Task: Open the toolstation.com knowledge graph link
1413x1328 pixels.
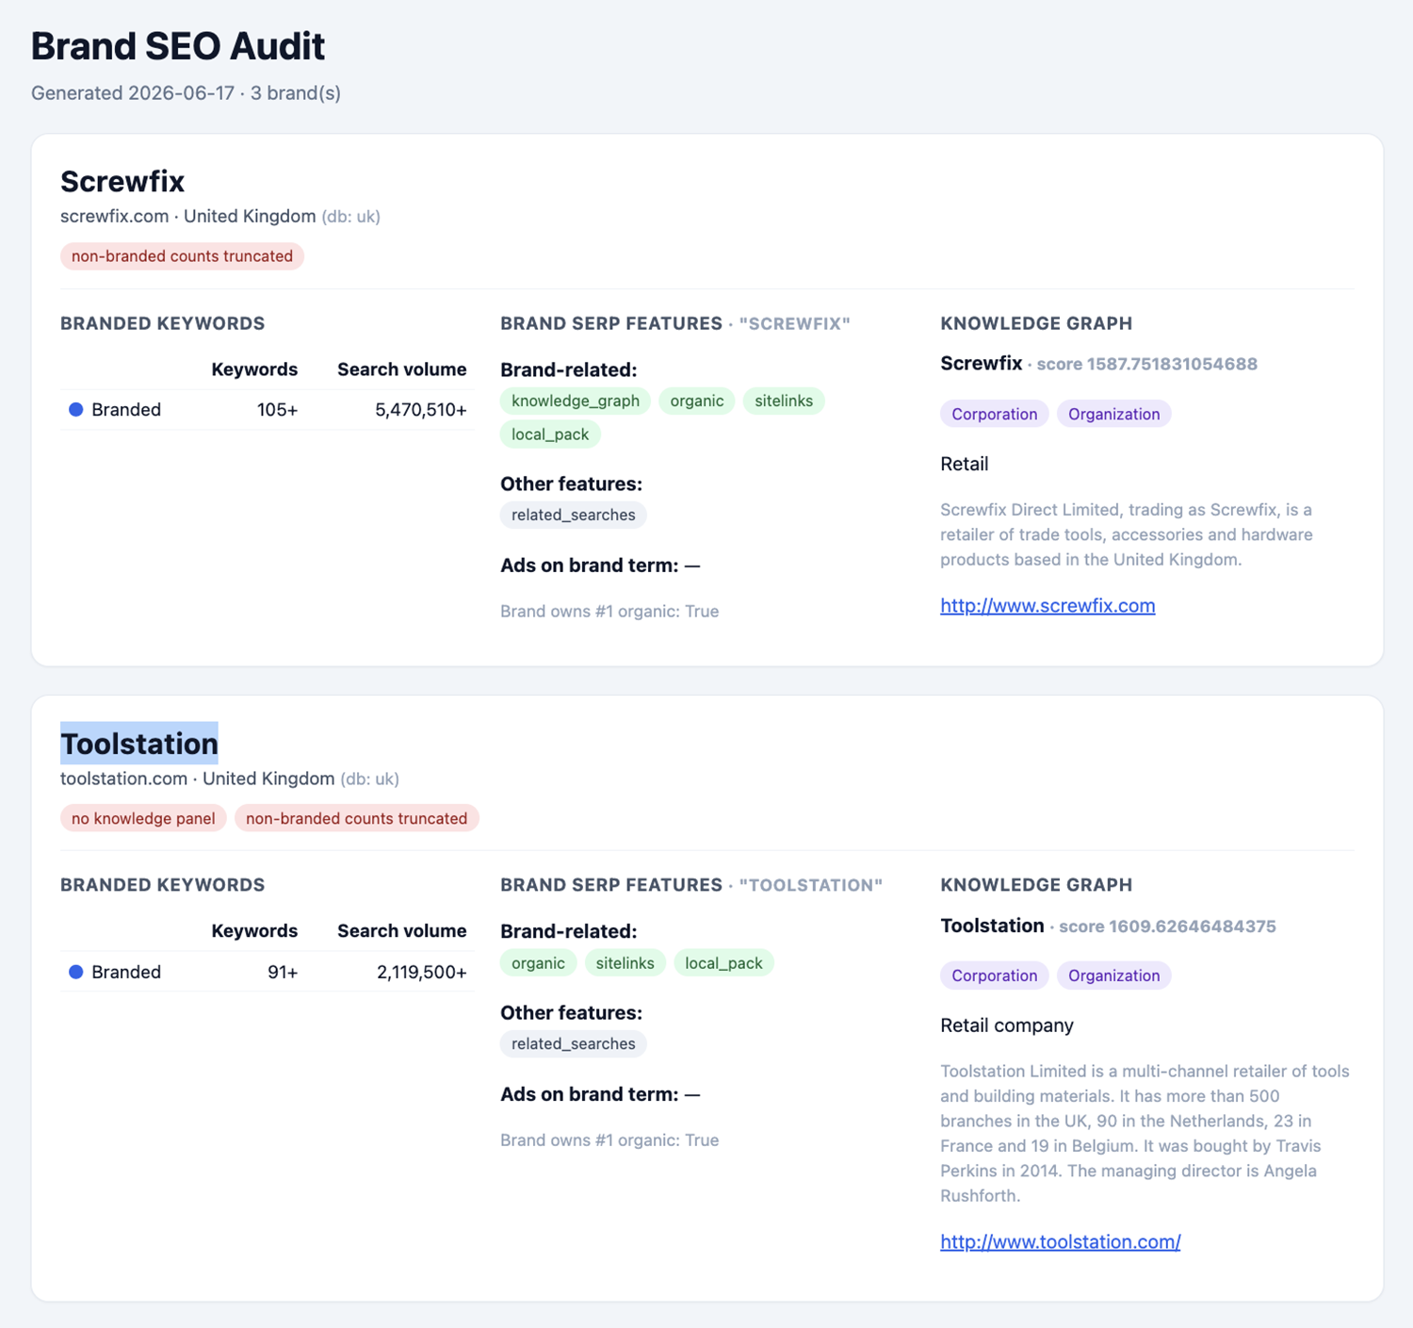Action: (x=1061, y=1242)
